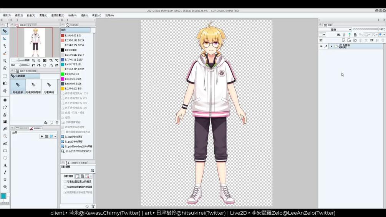Click zoom out icon in Navigator panel

[33, 60]
